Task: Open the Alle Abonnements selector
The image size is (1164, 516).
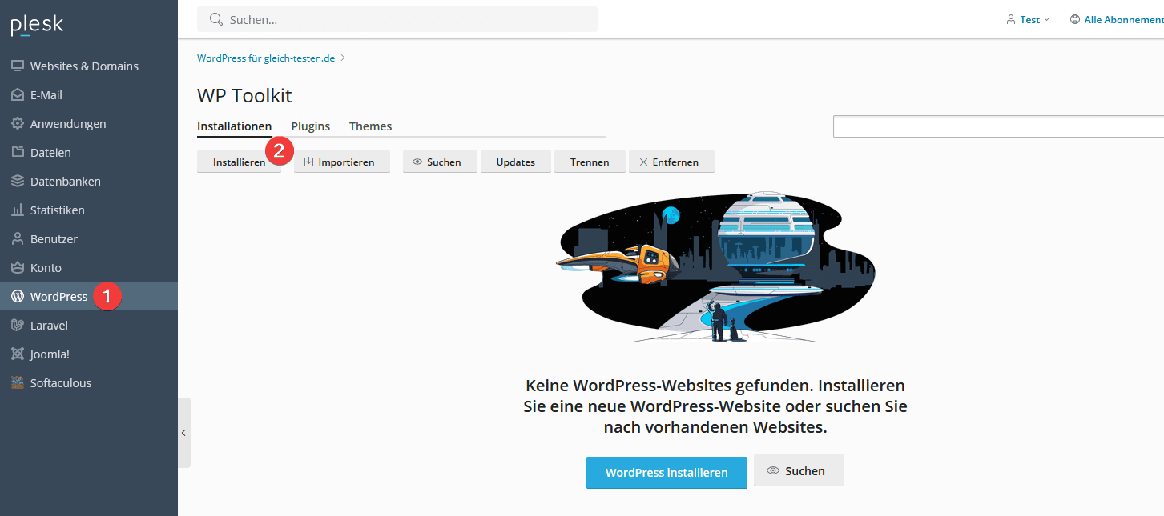Action: [1119, 20]
